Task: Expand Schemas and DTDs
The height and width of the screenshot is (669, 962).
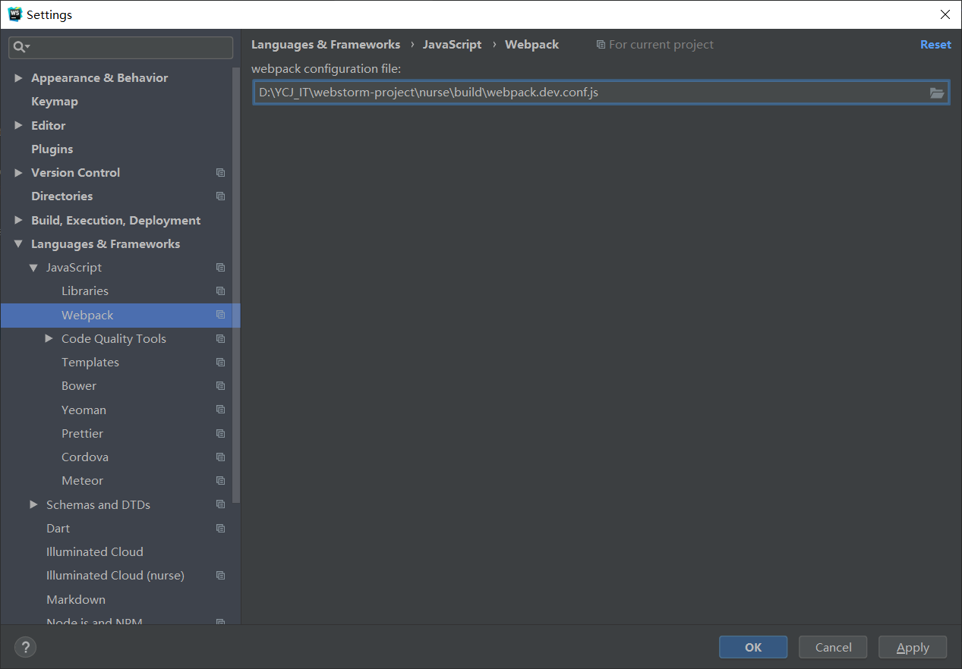Action: [33, 504]
